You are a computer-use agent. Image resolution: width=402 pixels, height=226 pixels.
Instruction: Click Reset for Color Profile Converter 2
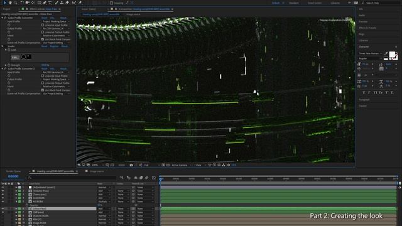(45, 68)
